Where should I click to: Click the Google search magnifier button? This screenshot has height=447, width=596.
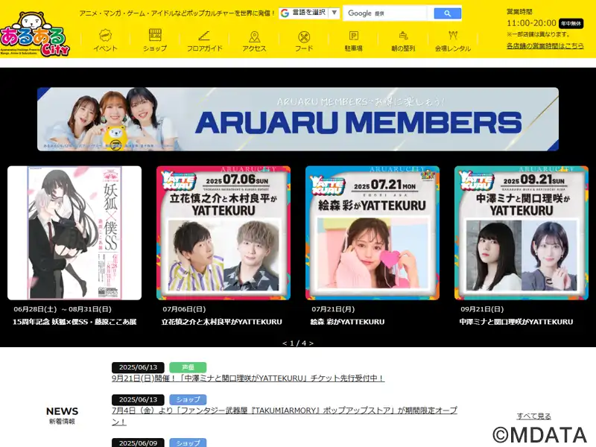448,13
